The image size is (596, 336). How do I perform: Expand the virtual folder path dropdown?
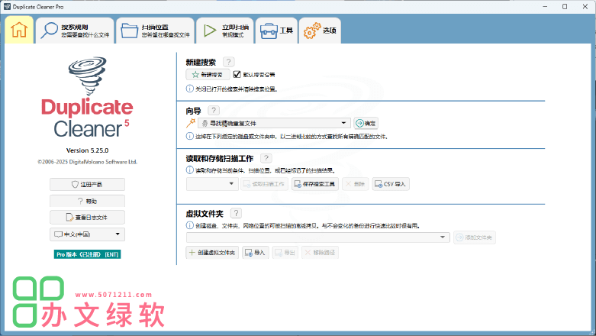click(x=317, y=237)
